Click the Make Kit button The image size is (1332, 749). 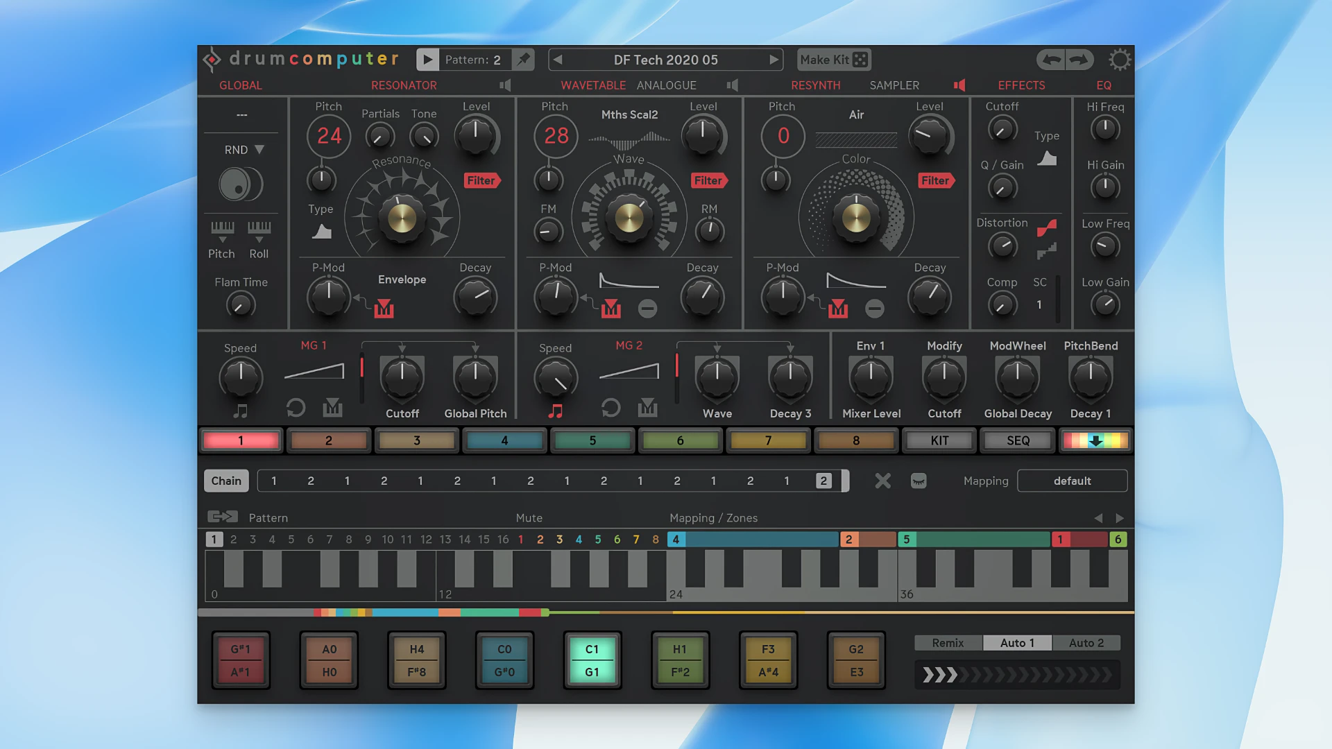(x=833, y=60)
